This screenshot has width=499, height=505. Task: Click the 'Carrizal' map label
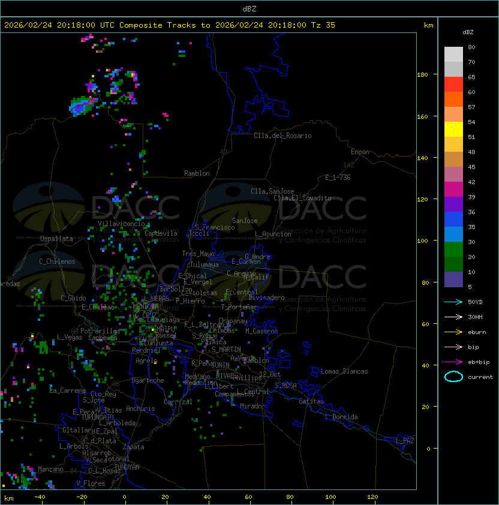(x=178, y=402)
